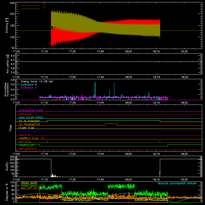Select the BAD_PACKETS flag label
Image resolution: width=205 pixels, height=205 pixels.
pos(28,149)
